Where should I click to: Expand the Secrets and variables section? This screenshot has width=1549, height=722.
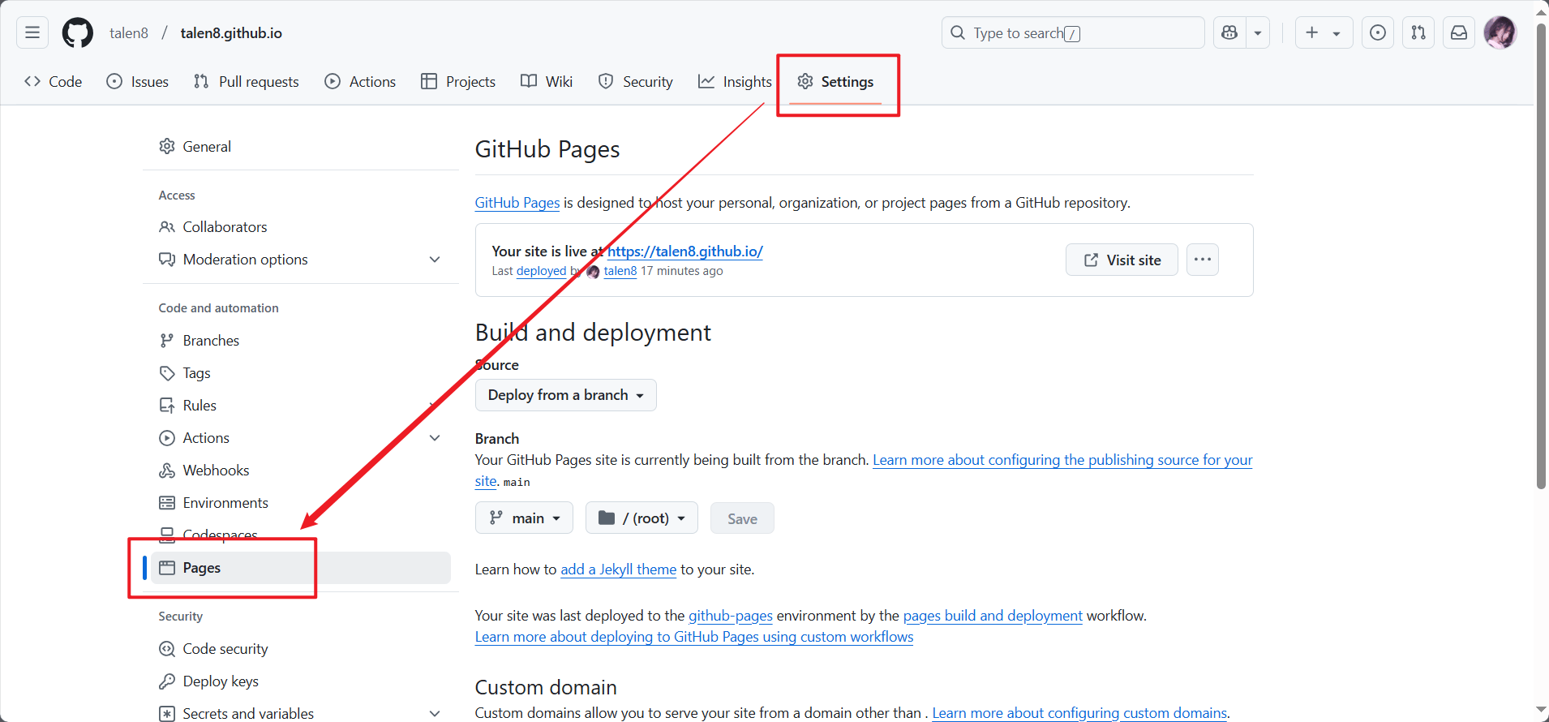(x=435, y=714)
